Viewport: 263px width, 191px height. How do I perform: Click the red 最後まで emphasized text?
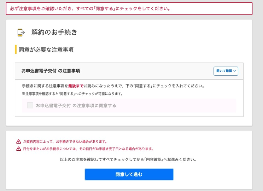pos(76,86)
